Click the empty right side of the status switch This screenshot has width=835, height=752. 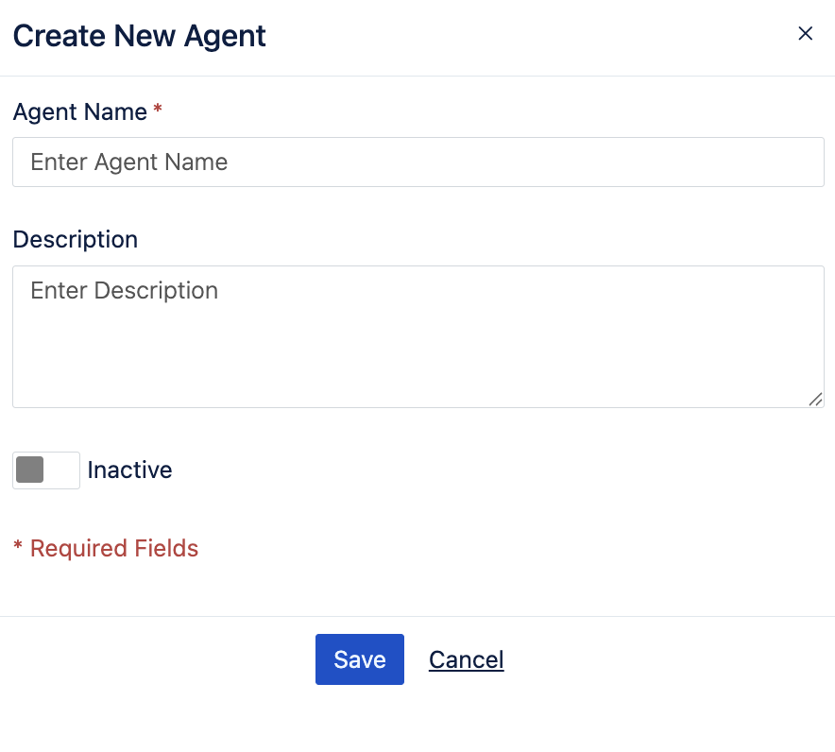pyautogui.click(x=62, y=470)
